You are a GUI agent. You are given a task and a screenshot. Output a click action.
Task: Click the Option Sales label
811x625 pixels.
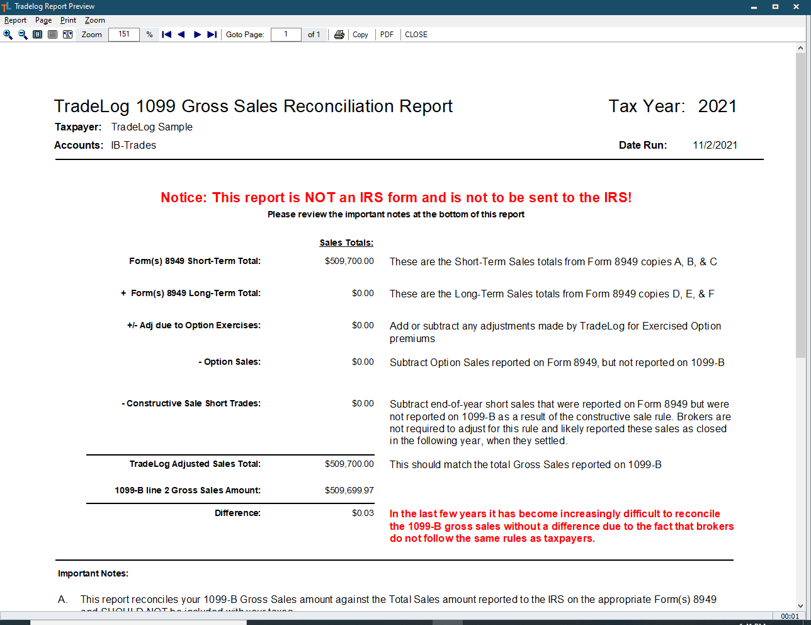coord(229,362)
